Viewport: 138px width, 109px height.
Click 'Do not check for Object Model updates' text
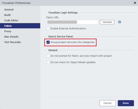[73, 62]
